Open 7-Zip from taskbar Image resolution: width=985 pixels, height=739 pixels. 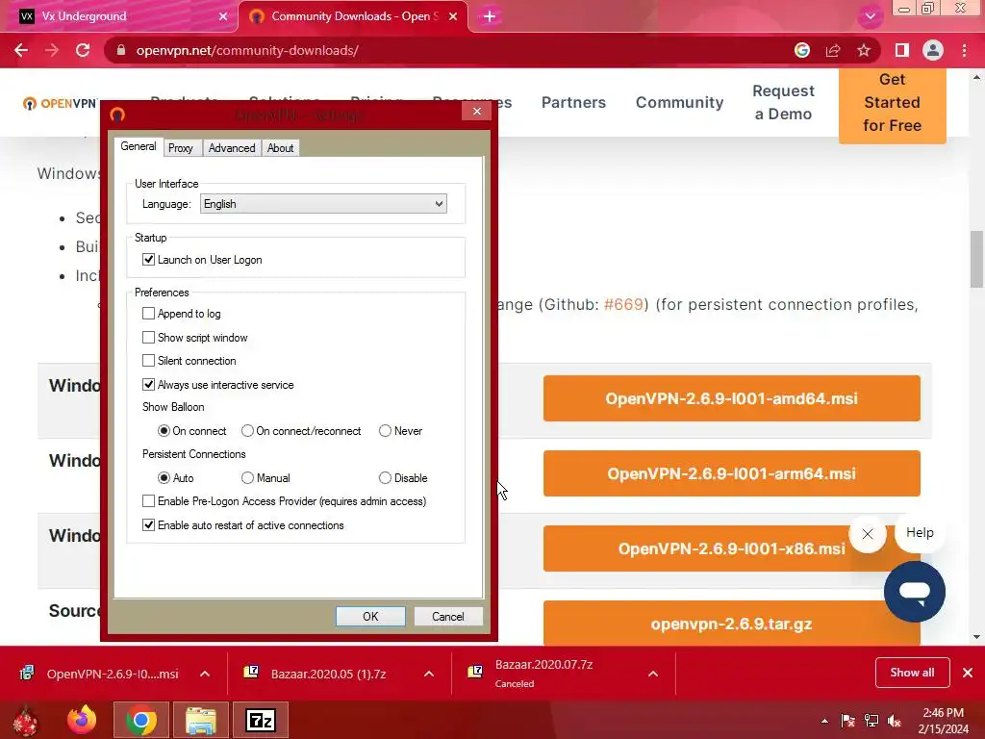coord(261,720)
